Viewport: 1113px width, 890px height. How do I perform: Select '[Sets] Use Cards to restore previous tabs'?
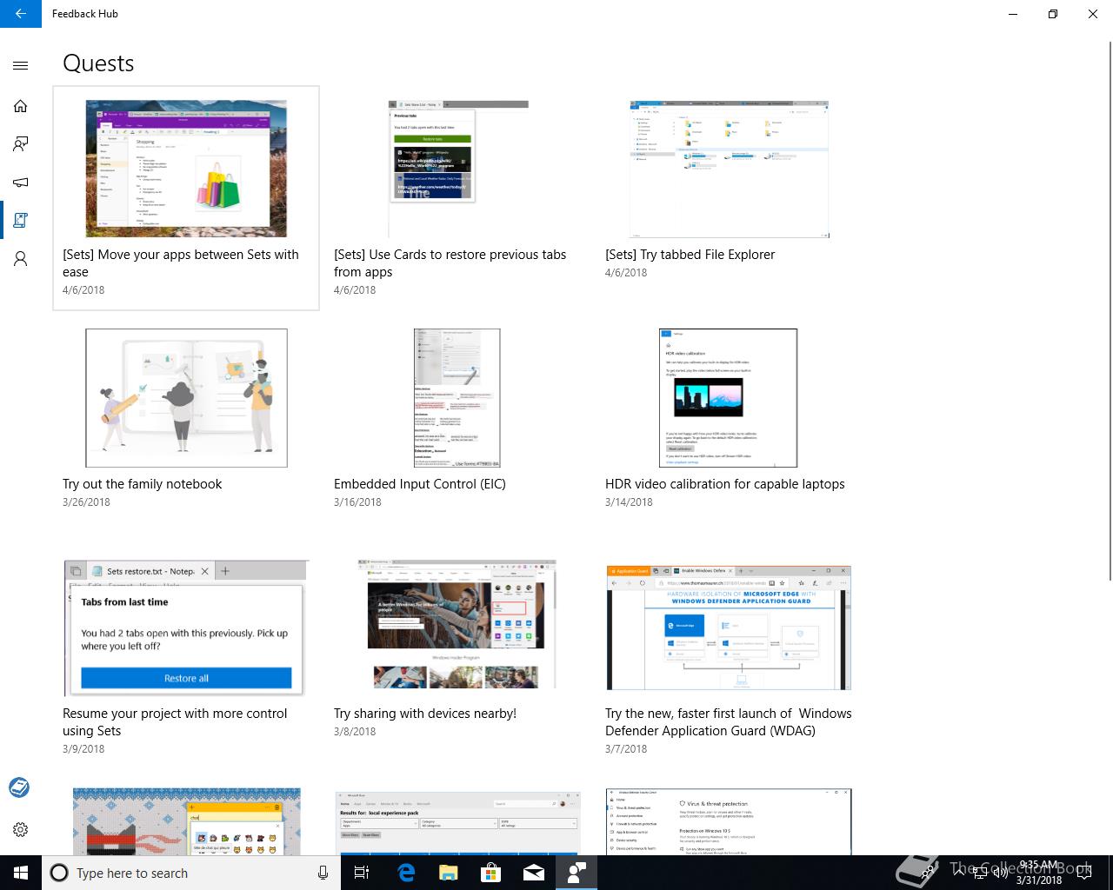coord(450,263)
